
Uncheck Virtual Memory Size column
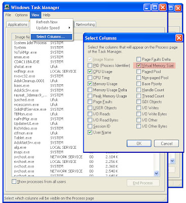[138, 65]
